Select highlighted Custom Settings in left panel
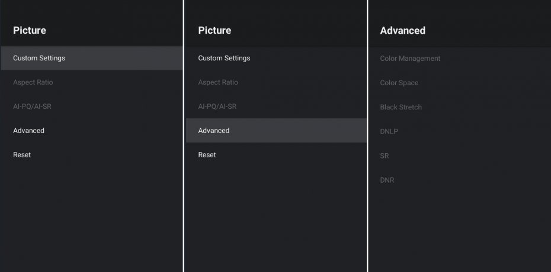Viewport: 551px width, 272px height. (39, 58)
